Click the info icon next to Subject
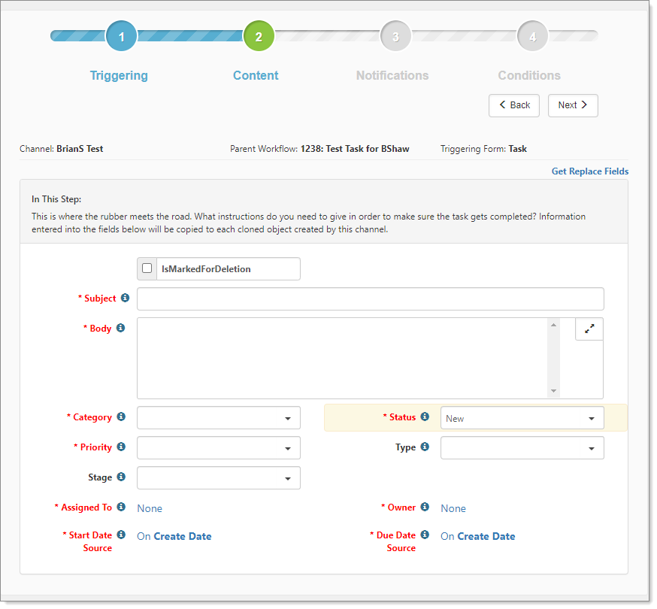 click(125, 298)
